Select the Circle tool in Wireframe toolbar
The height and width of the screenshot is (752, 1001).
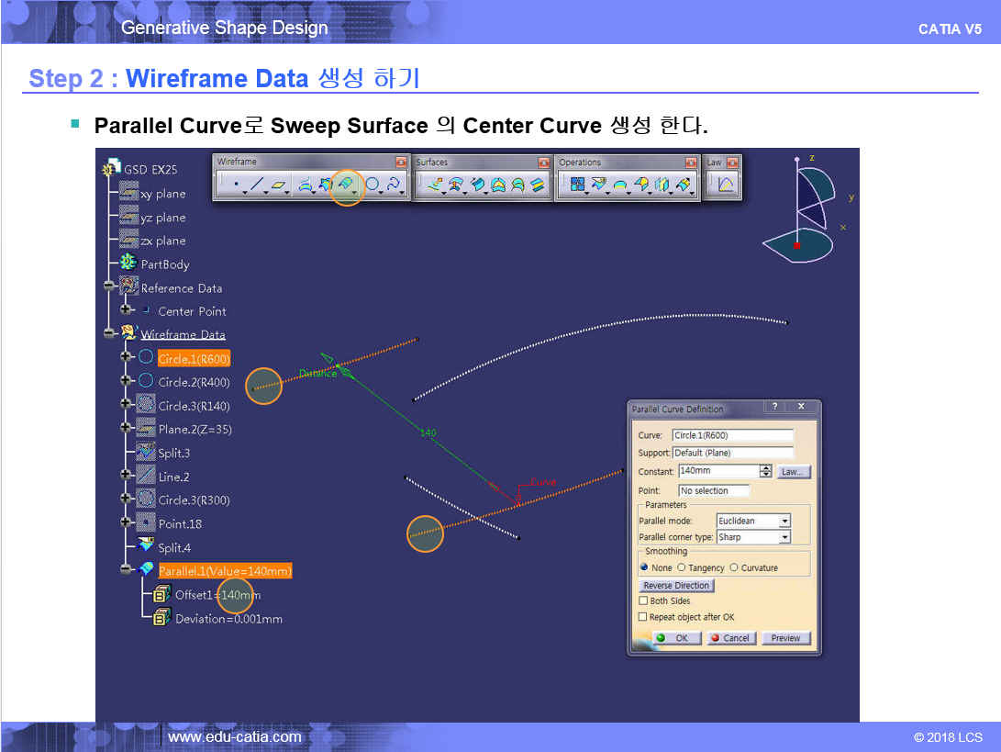coord(373,185)
